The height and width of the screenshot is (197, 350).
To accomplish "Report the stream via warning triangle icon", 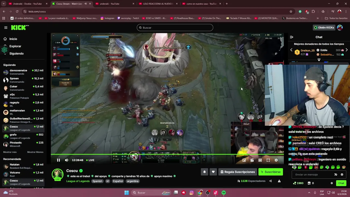I will [279, 181].
